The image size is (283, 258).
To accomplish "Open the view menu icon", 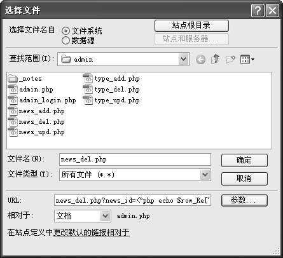I will (247, 59).
